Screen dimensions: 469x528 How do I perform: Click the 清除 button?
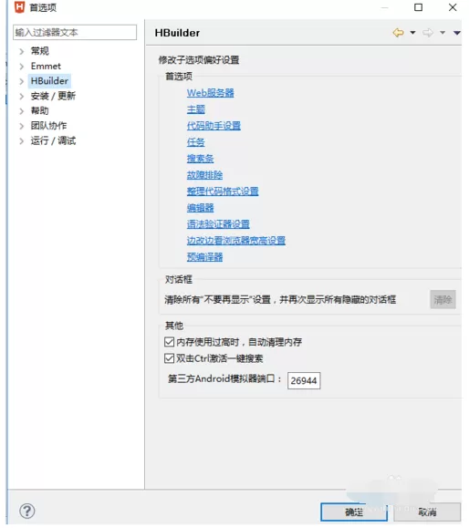[x=443, y=299]
